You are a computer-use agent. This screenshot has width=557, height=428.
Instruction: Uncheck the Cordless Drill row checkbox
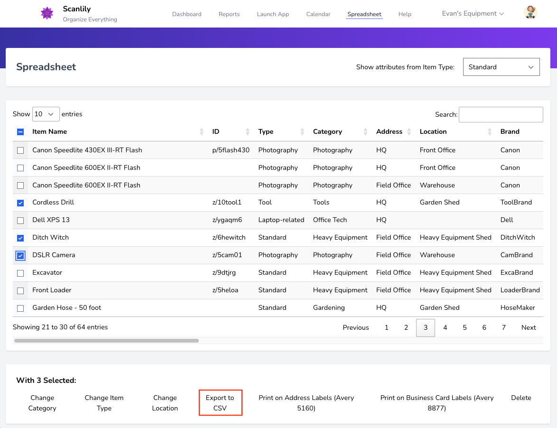(x=20, y=203)
